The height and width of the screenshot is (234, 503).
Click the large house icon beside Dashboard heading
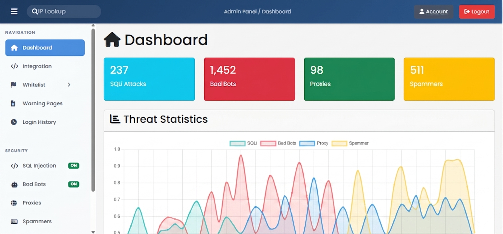pyautogui.click(x=112, y=40)
